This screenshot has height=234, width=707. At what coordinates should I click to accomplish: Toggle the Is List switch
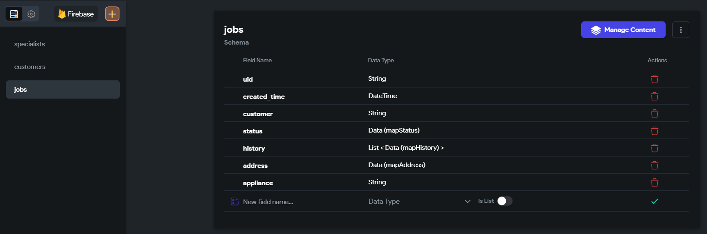pyautogui.click(x=504, y=201)
